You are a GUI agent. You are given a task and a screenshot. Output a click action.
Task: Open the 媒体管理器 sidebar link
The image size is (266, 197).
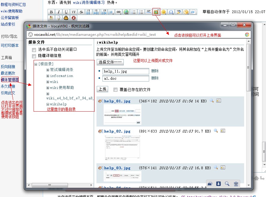point(10,80)
